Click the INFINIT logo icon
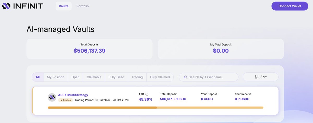 (x=6, y=6)
